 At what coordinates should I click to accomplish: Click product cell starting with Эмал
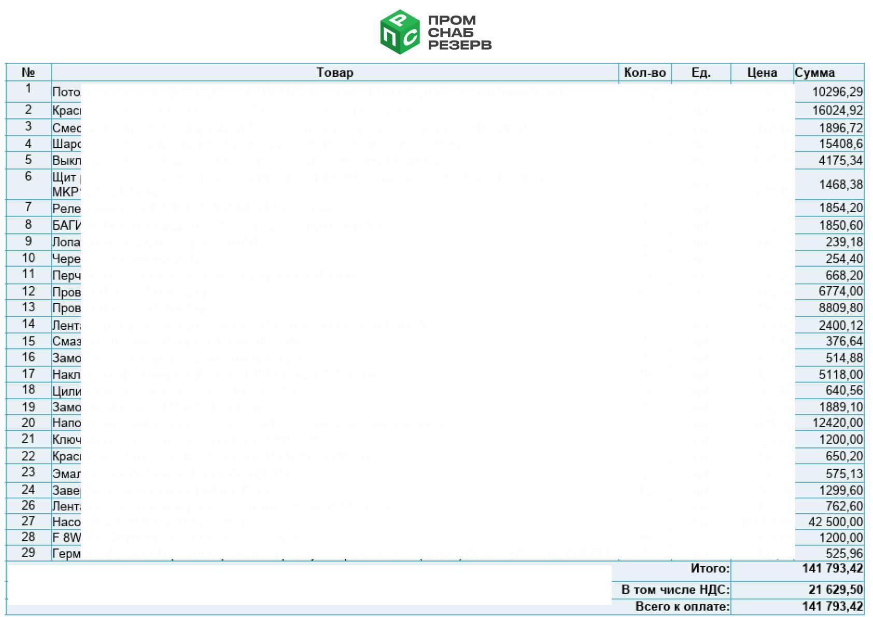tap(335, 474)
